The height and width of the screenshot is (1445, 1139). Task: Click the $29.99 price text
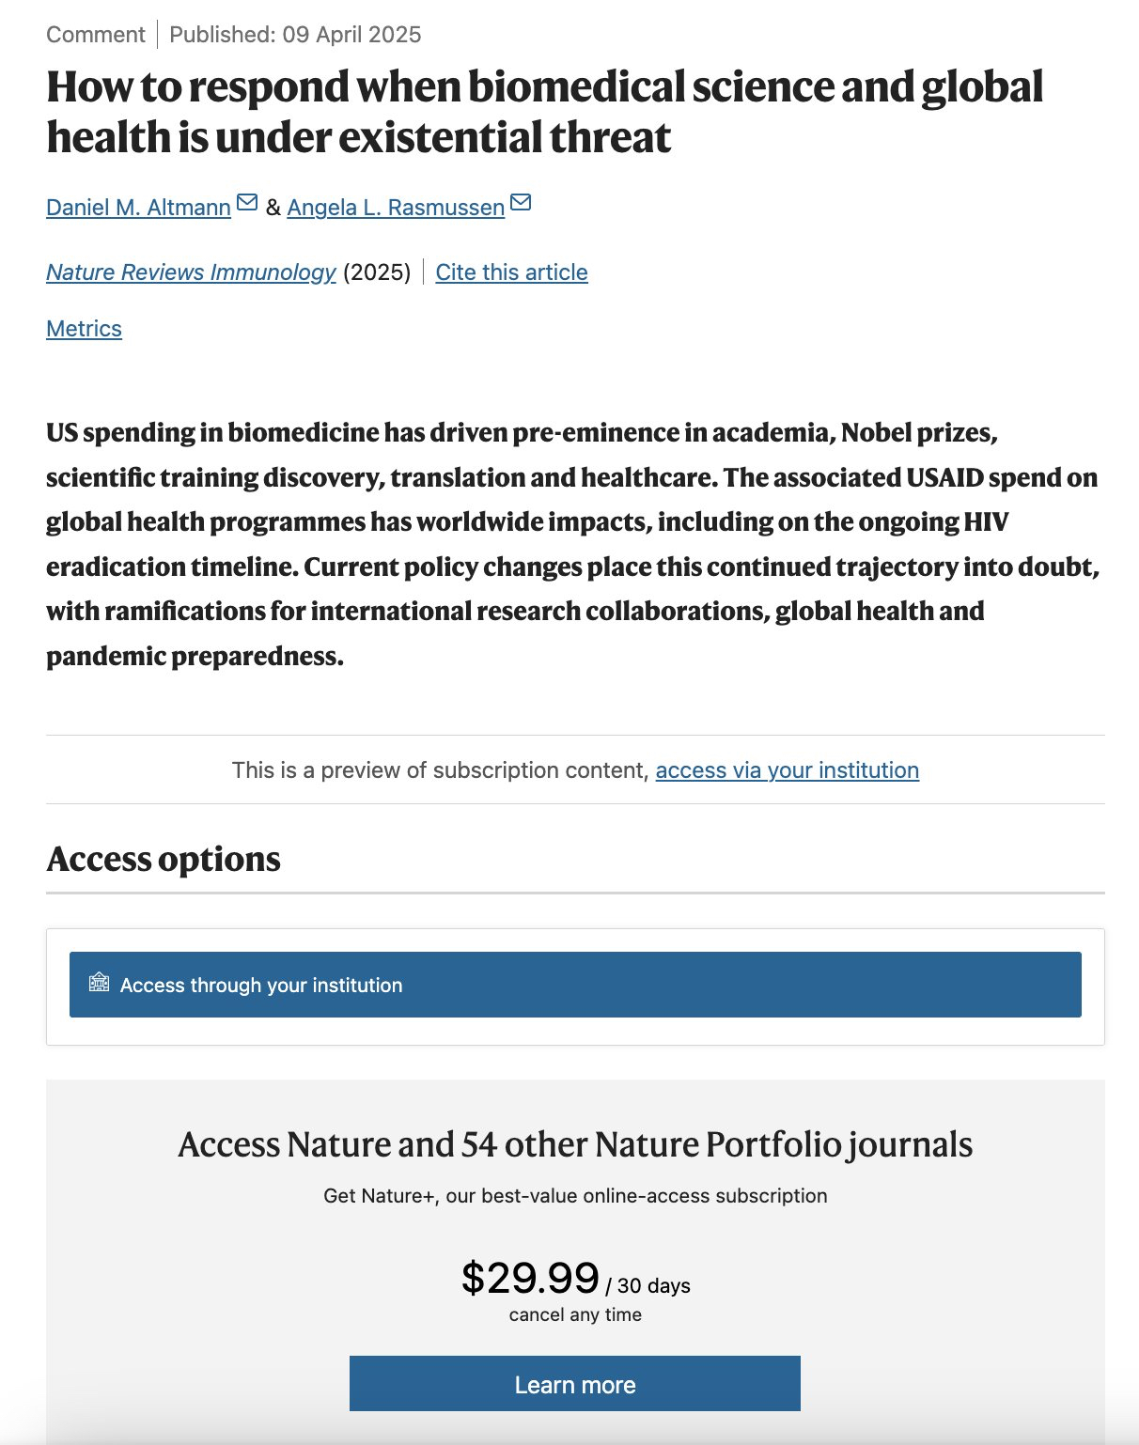pyautogui.click(x=530, y=1279)
